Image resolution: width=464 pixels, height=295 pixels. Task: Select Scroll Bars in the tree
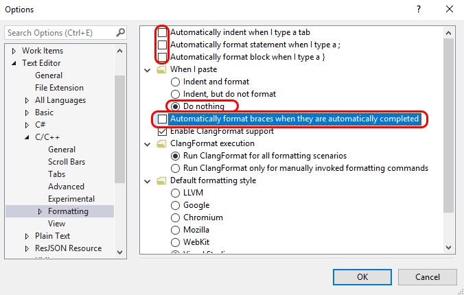point(67,162)
